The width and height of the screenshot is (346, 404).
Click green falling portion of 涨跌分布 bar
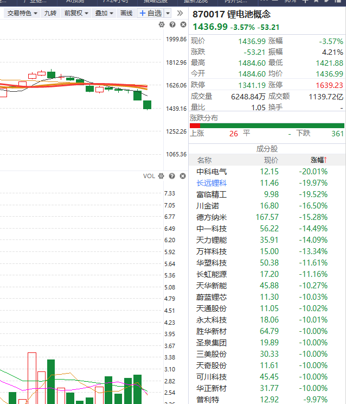pyautogui.click(x=272, y=126)
